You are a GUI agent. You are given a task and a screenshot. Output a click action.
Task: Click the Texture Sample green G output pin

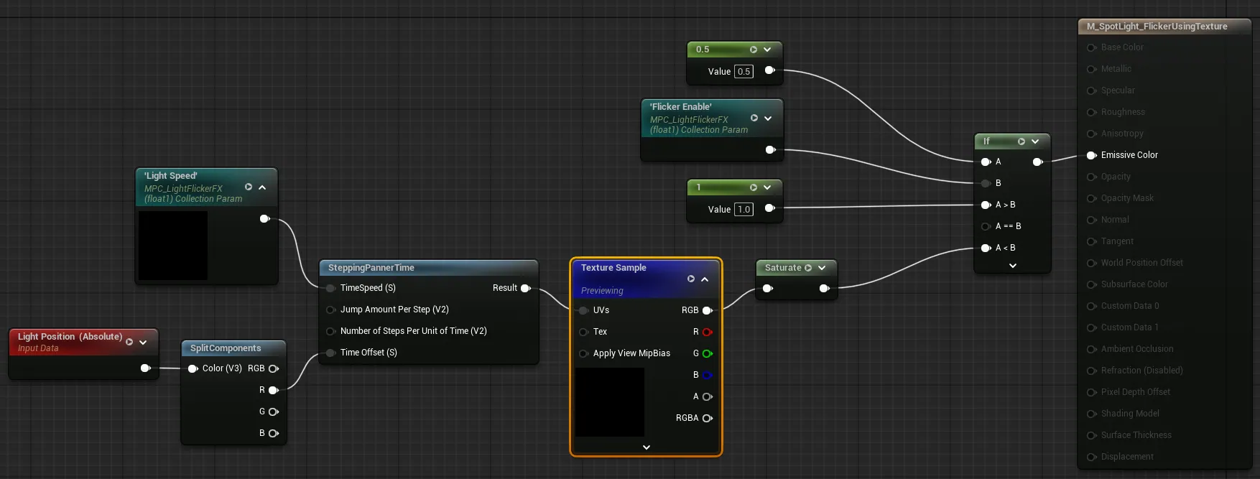[x=707, y=353]
